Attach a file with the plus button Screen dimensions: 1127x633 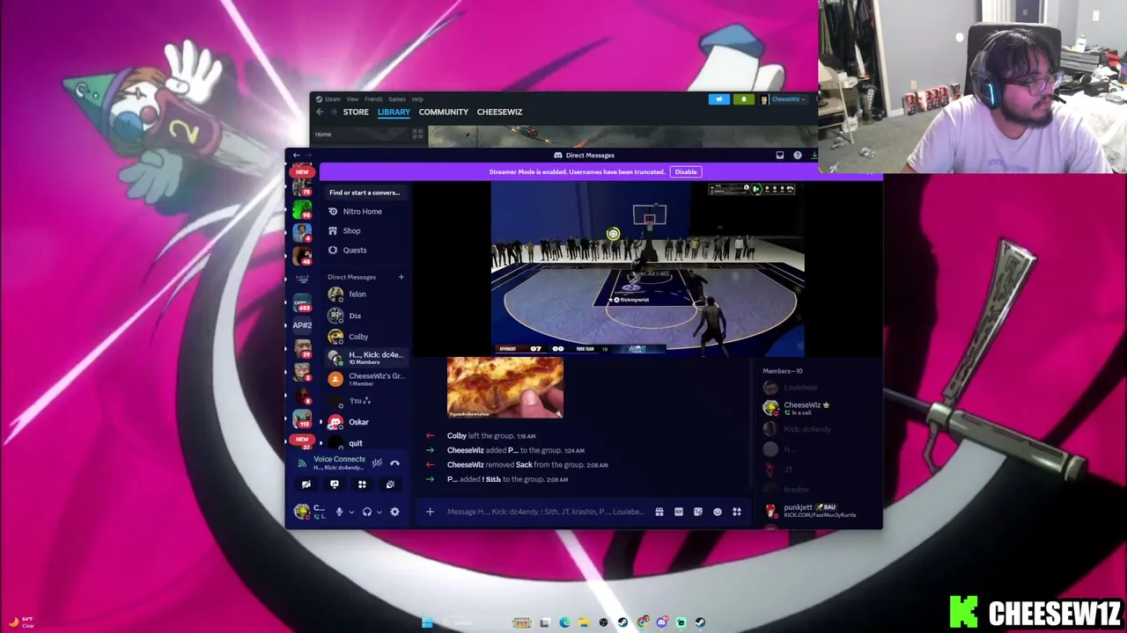(x=430, y=512)
